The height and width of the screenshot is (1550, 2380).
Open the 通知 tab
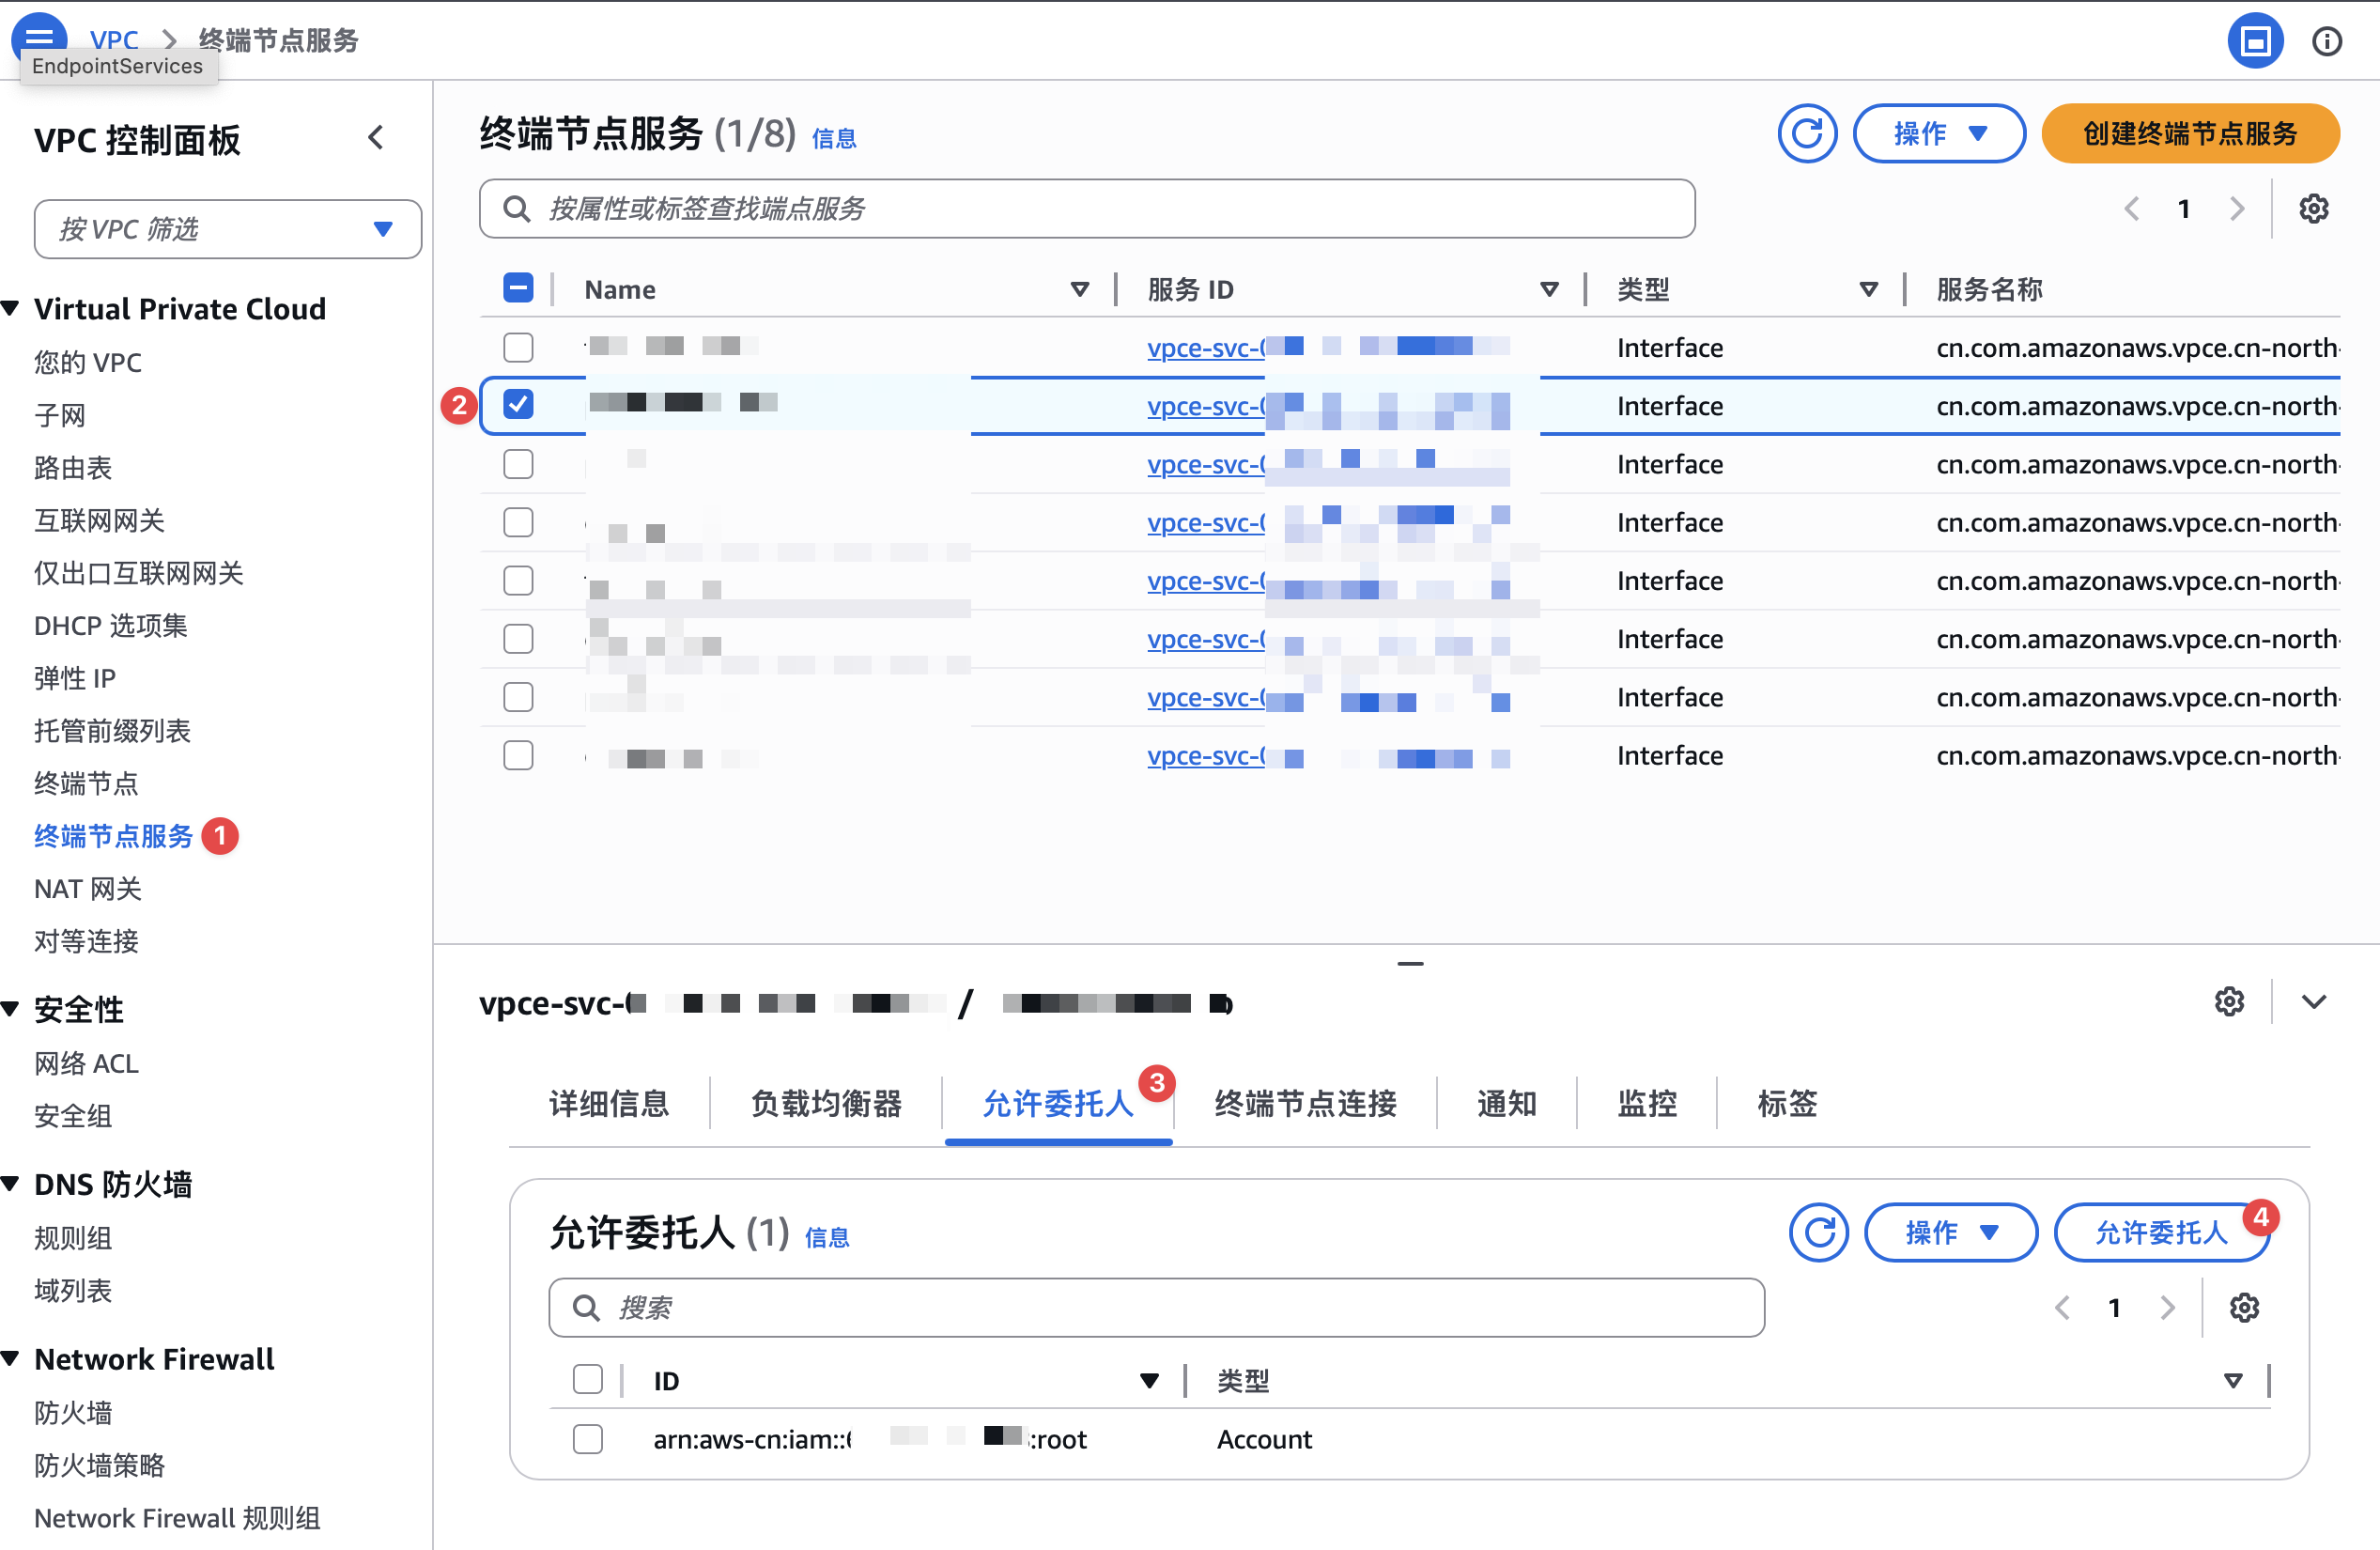pos(1507,1103)
